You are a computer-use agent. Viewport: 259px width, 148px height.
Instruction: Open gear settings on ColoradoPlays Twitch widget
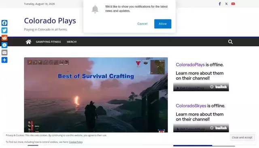tap(212, 87)
